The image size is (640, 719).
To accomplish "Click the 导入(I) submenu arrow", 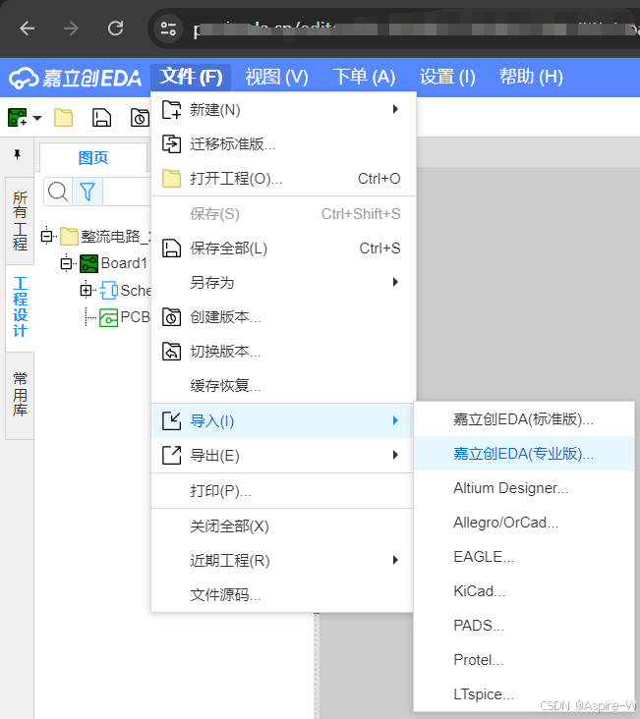I will click(395, 420).
